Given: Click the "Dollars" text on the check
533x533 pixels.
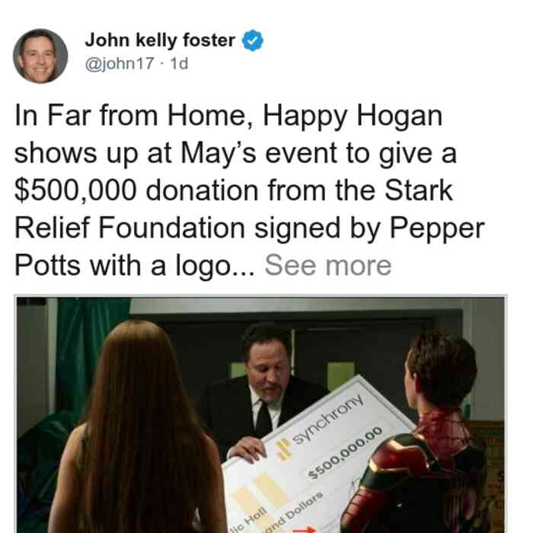Looking at the screenshot, I should [x=305, y=502].
